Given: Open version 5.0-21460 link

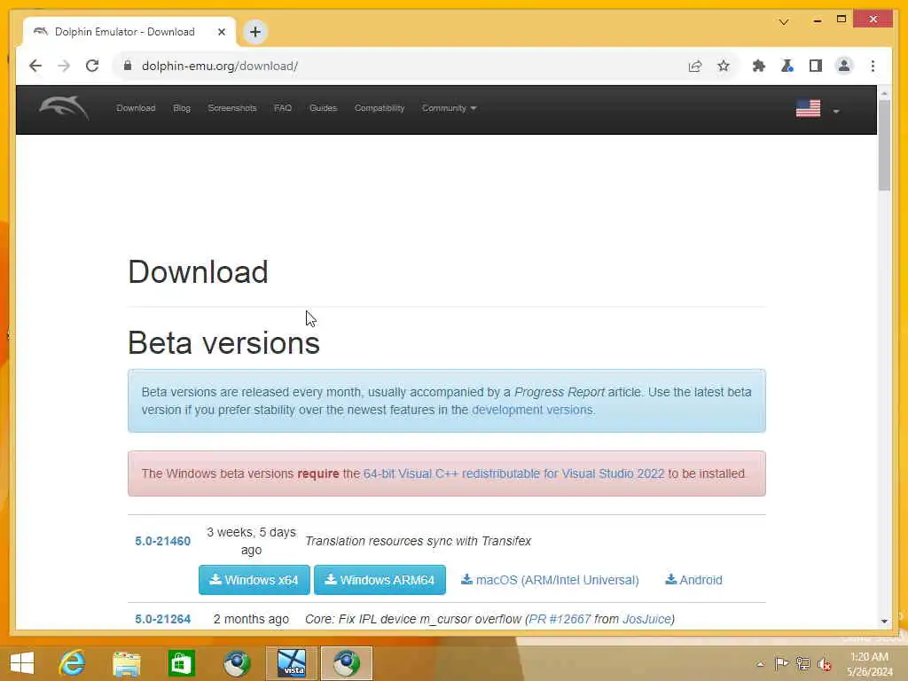Looking at the screenshot, I should (163, 541).
